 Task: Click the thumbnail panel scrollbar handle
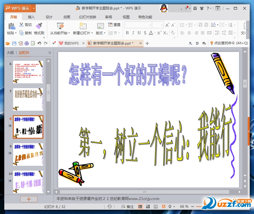[48, 92]
